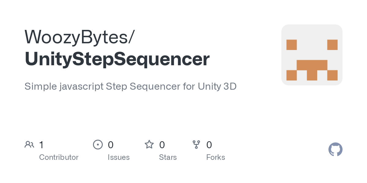Image resolution: width=367 pixels, height=183 pixels.
Task: Click the Stars star icon
Action: click(x=149, y=145)
